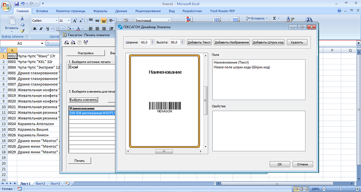
Task: Apply italic formatting (К)
Action: (41, 28)
